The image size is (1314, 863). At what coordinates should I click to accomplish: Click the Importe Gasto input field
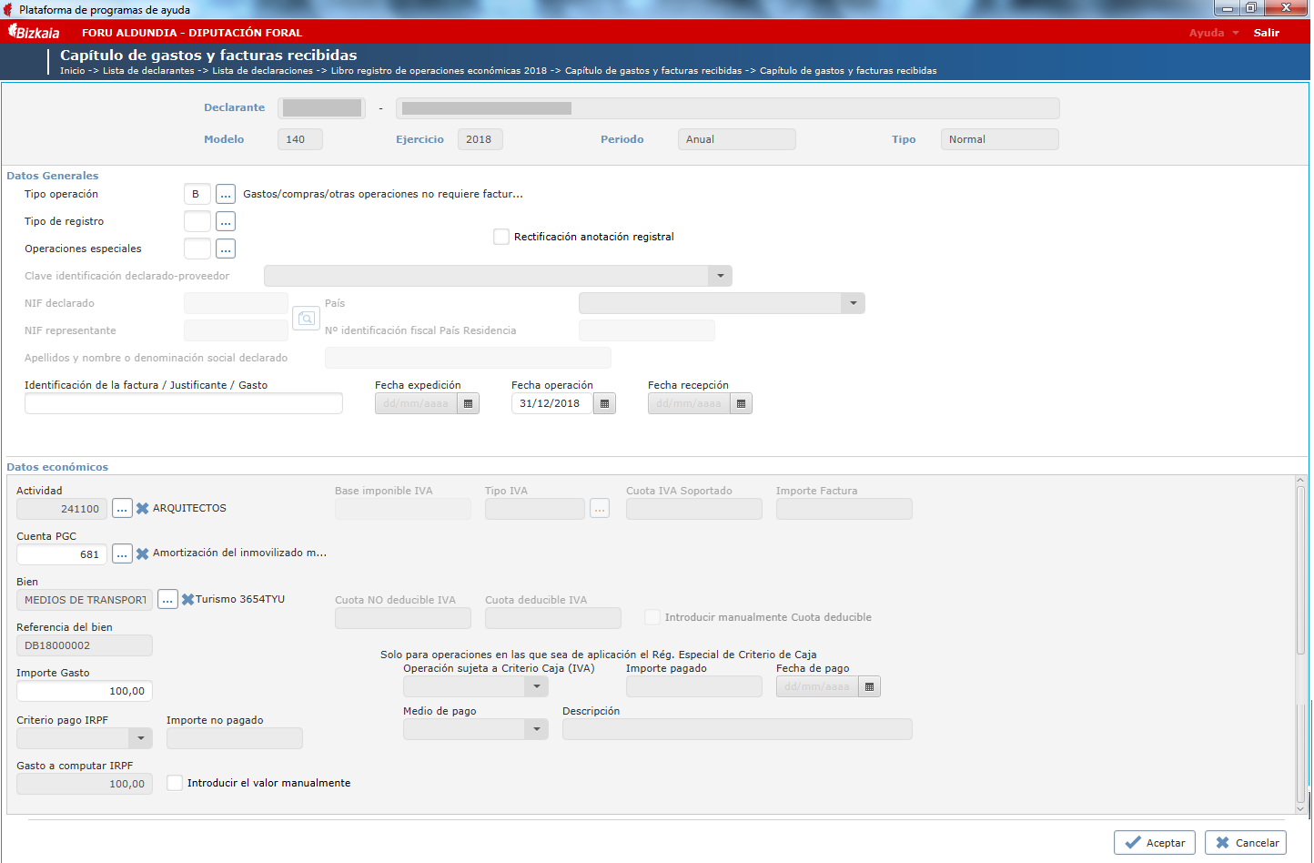click(x=85, y=691)
